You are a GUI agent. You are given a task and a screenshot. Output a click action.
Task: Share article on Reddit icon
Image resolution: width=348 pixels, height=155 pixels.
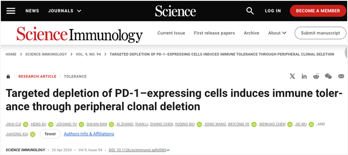(x=316, y=77)
